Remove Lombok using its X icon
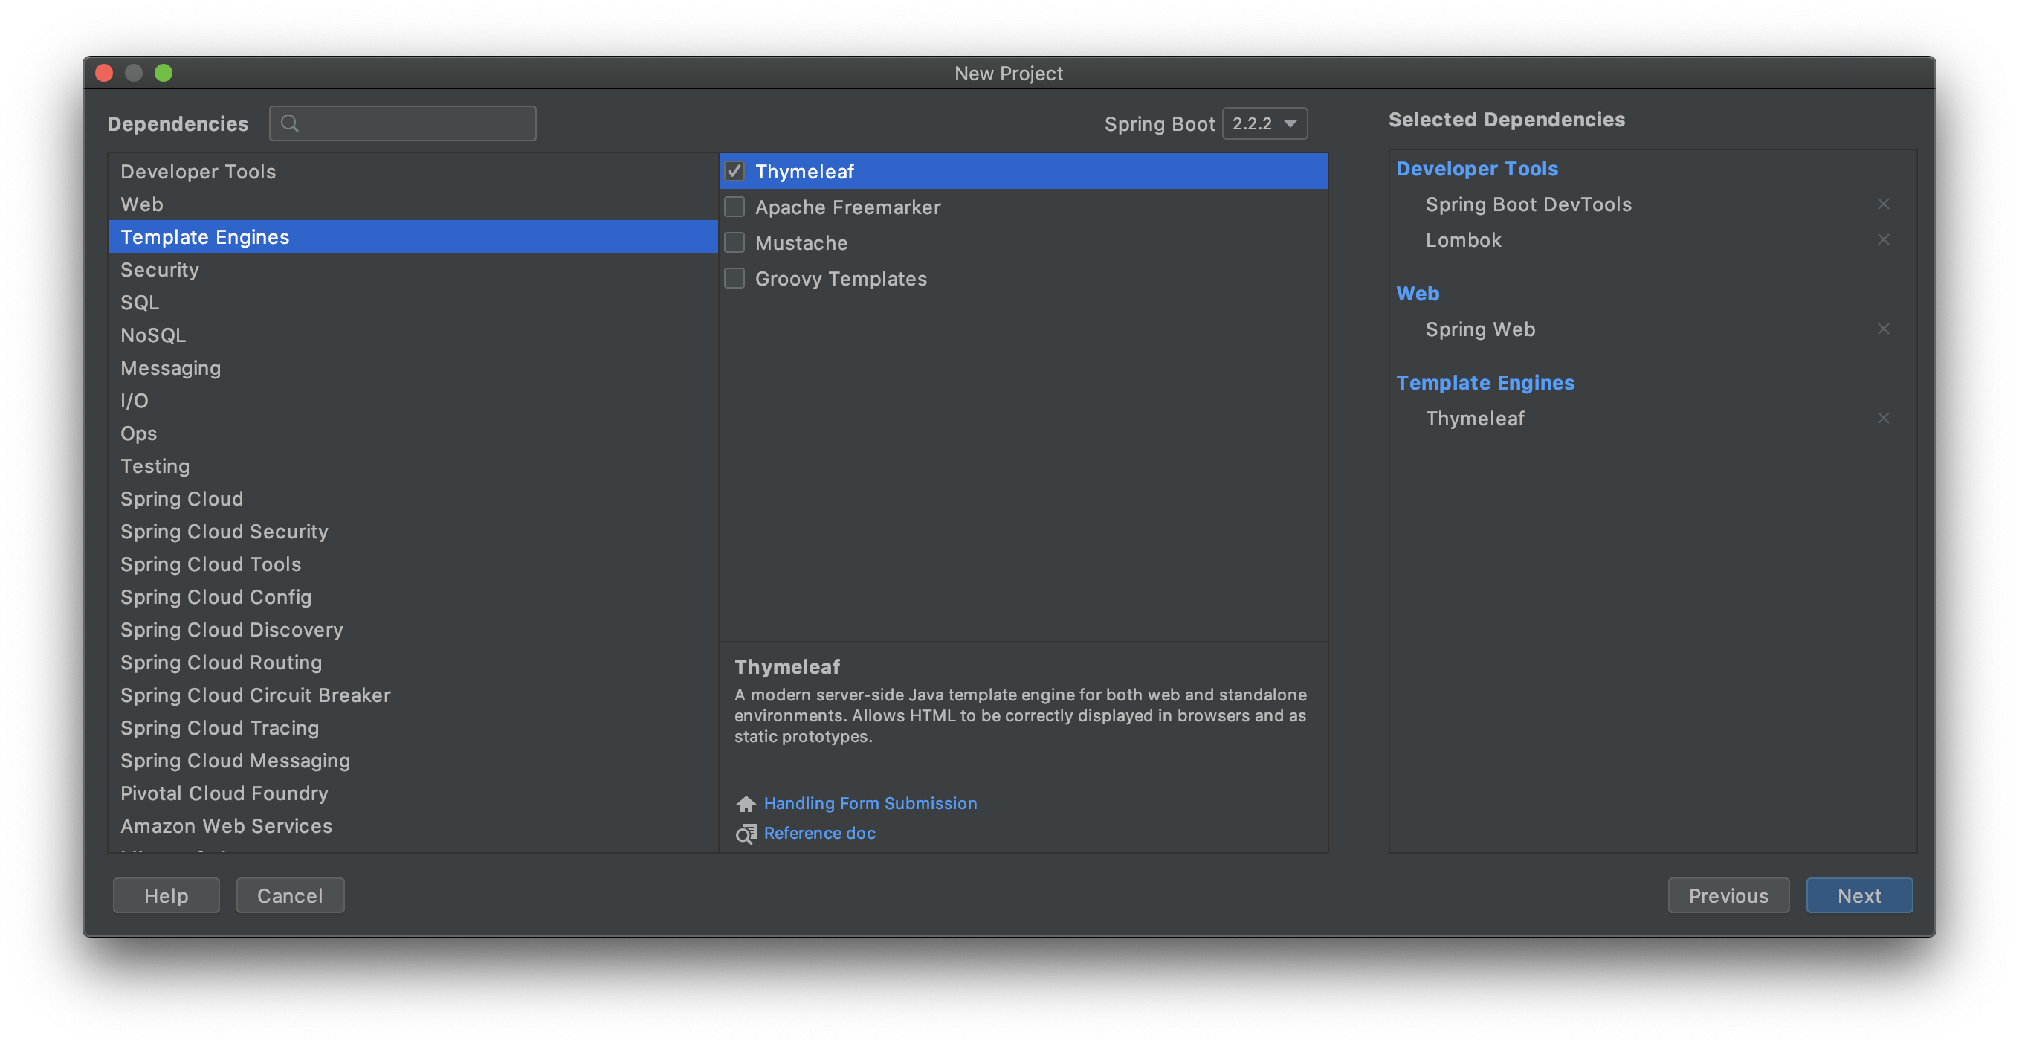The image size is (2019, 1047). coord(1883,240)
